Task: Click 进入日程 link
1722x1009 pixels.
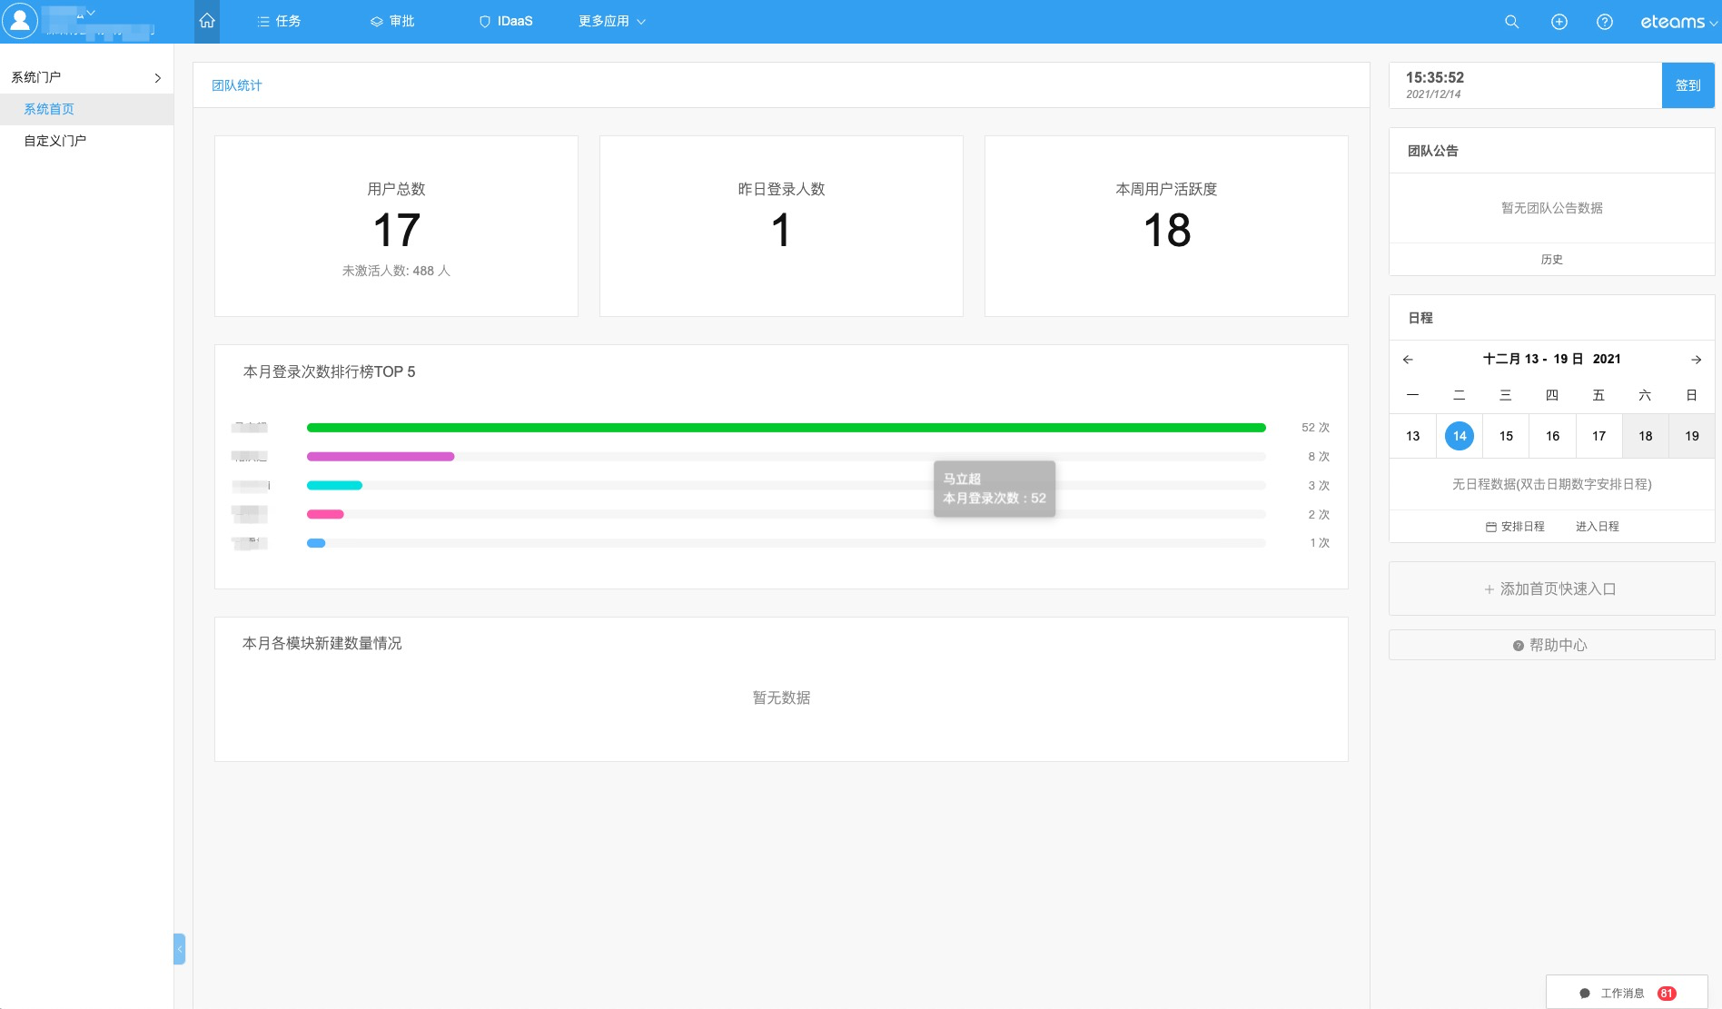Action: pyautogui.click(x=1597, y=527)
